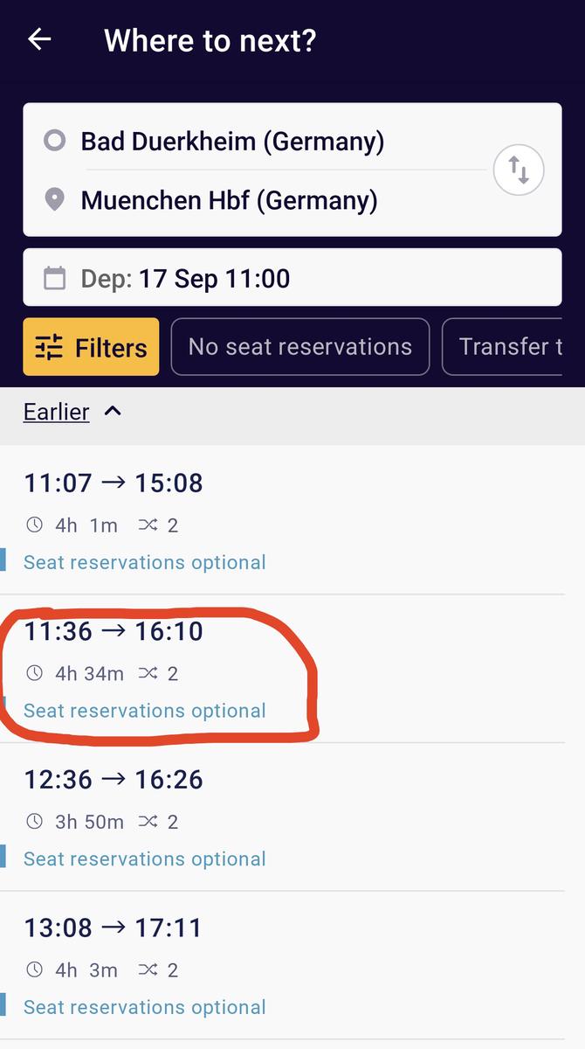Screen dimensions: 585x1049
Task: Tap the clock icon on 11:07 trip
Action: [34, 525]
